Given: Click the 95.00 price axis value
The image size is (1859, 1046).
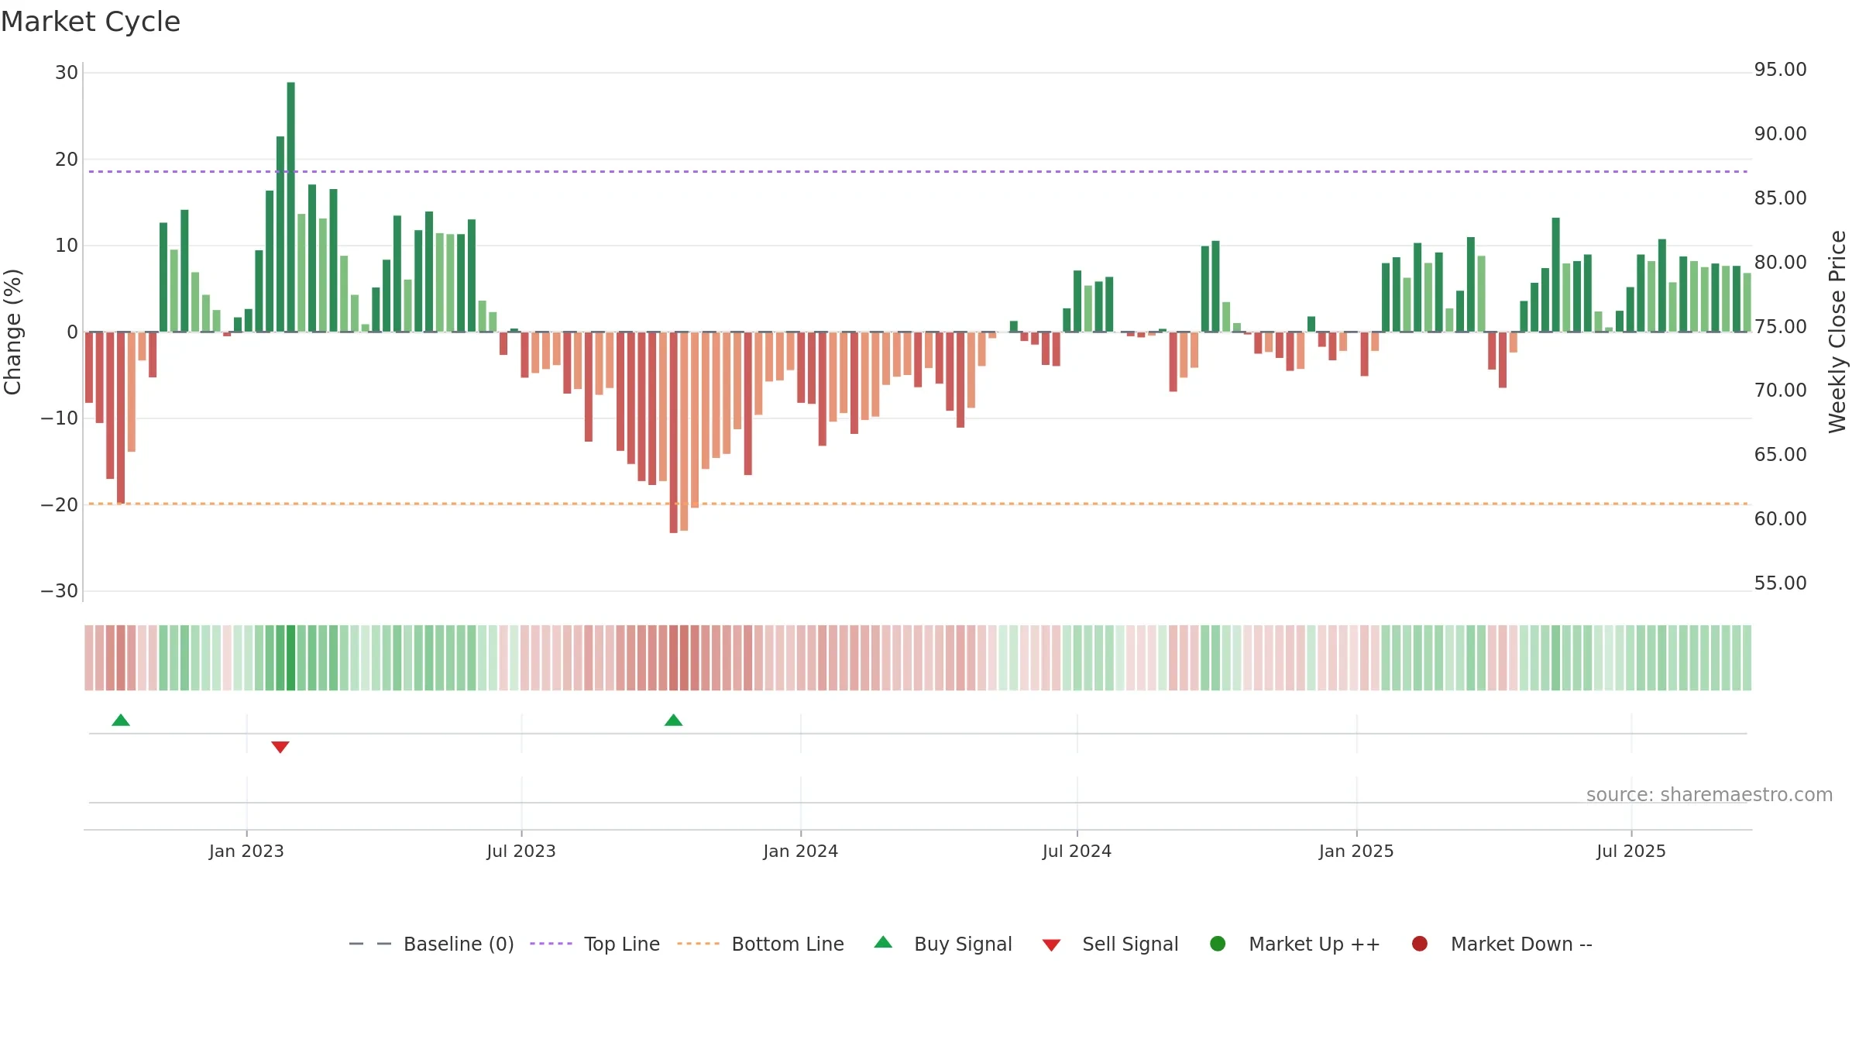Looking at the screenshot, I should pyautogui.click(x=1780, y=70).
